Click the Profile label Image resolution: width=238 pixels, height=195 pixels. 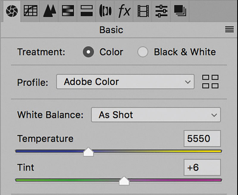(x=33, y=82)
